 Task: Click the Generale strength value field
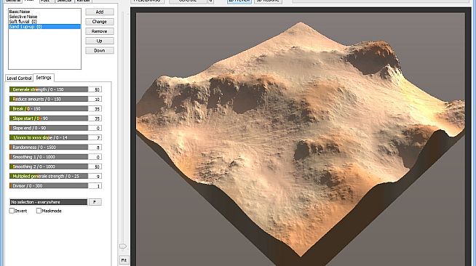pos(95,89)
